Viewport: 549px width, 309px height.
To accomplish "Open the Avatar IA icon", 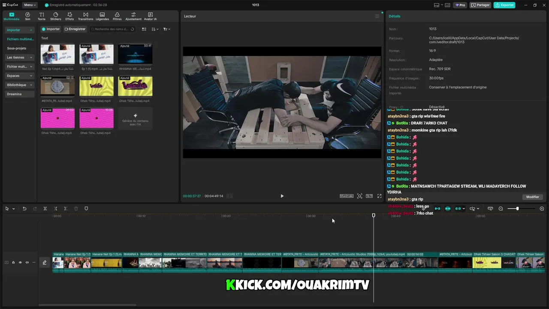I will (150, 16).
